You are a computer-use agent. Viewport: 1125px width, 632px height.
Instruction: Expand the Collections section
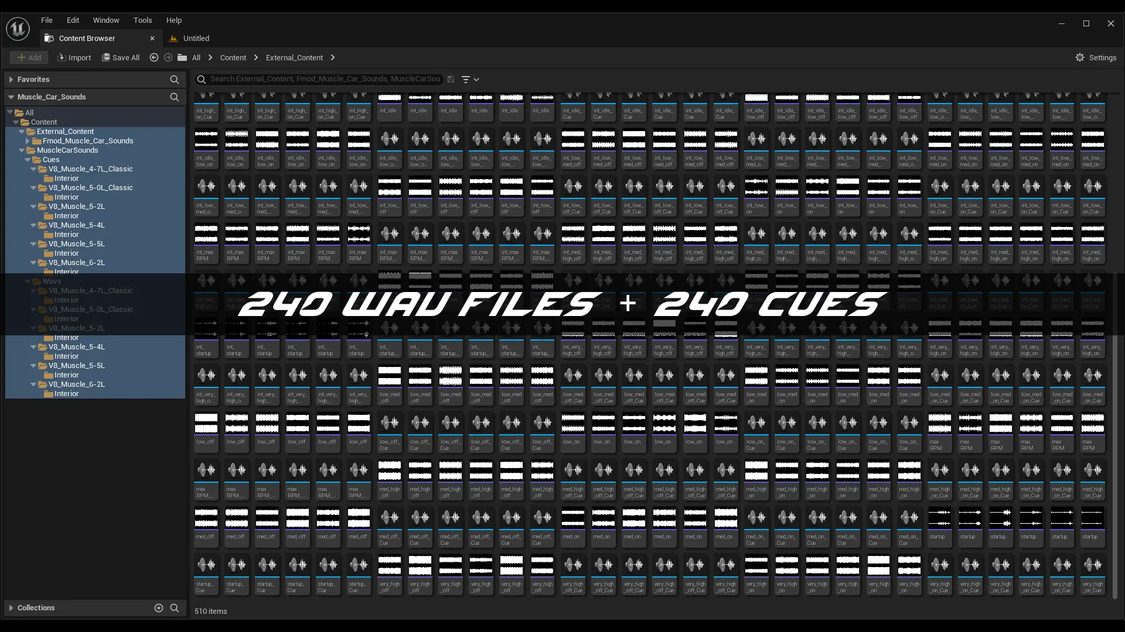tap(11, 608)
